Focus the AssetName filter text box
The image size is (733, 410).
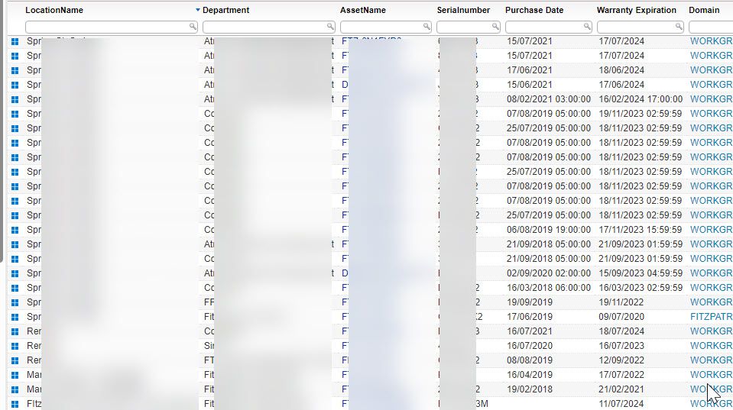(x=381, y=27)
